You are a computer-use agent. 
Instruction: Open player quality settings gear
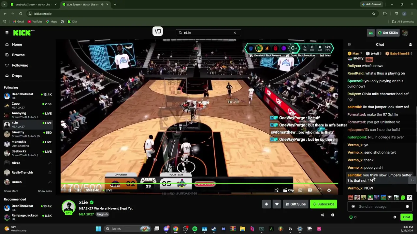point(329,190)
